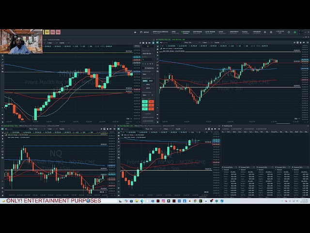Switch order mode to Advanced
Image resolution: width=310 pixels, height=233 pixels.
pos(151,81)
